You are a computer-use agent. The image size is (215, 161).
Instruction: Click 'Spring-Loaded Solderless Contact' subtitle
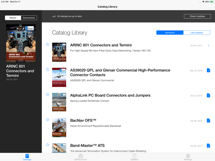(90, 101)
